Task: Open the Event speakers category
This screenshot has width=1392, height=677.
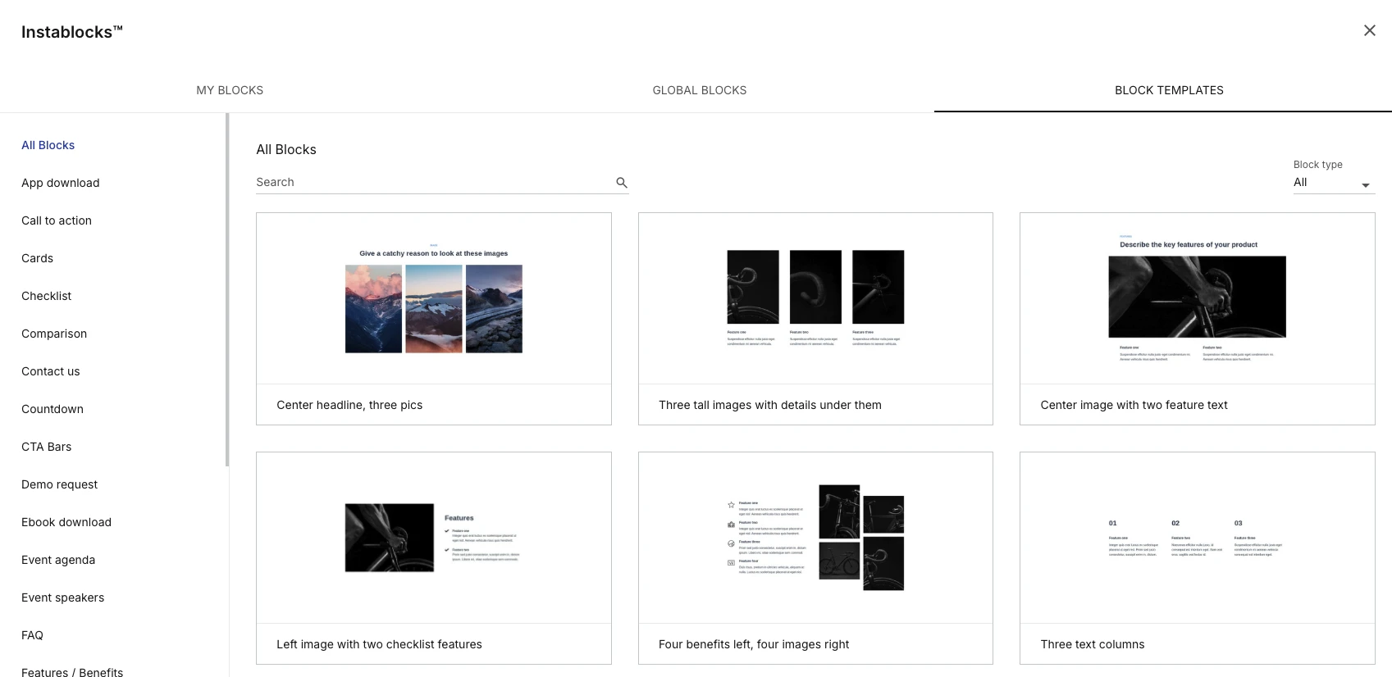Action: 63,597
